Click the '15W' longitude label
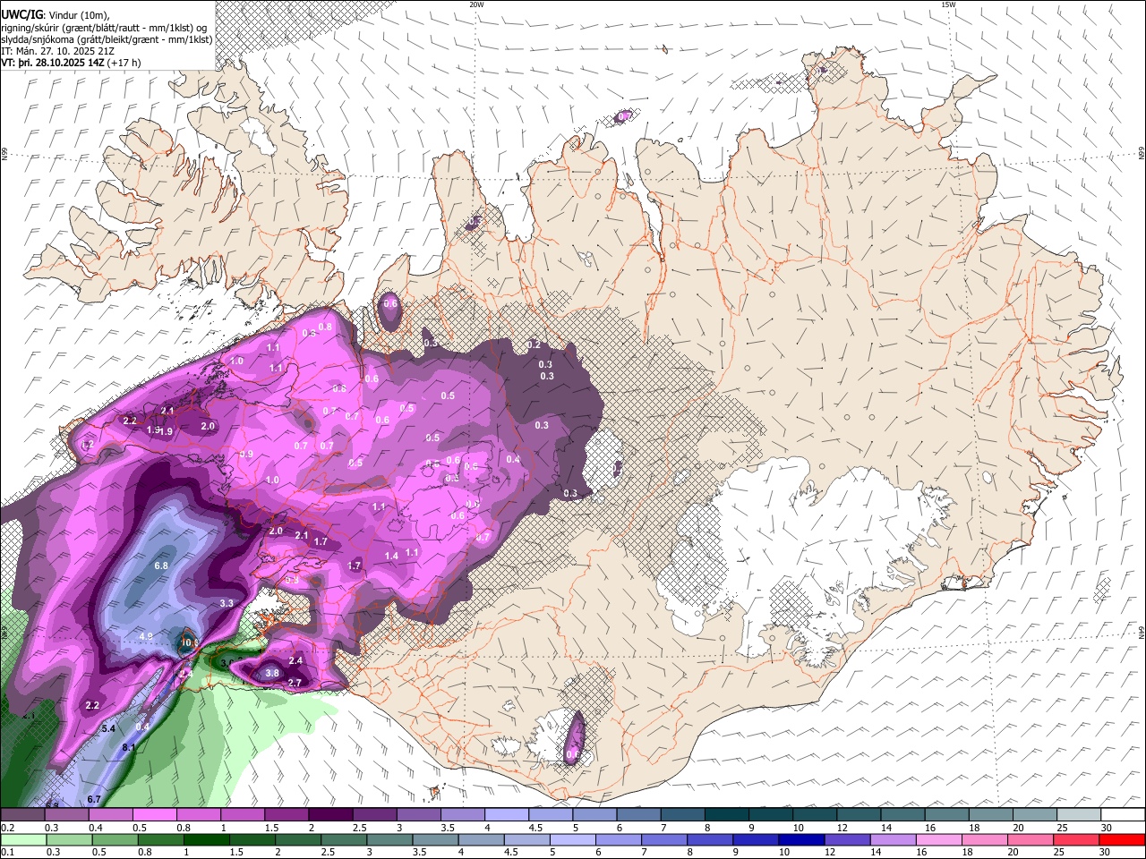Image resolution: width=1146 pixels, height=859 pixels. (947, 4)
